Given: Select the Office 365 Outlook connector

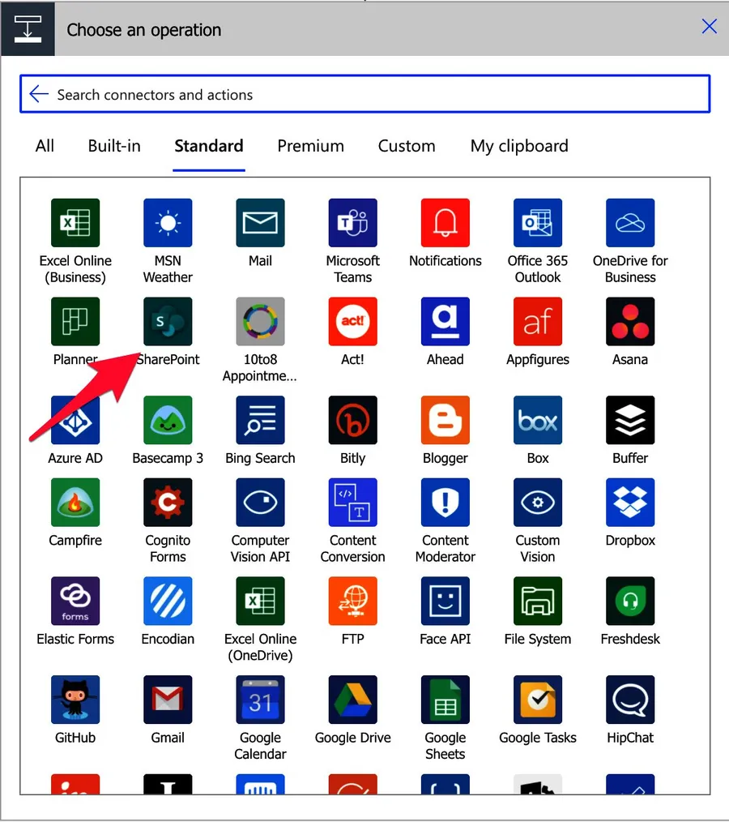Looking at the screenshot, I should [x=538, y=223].
